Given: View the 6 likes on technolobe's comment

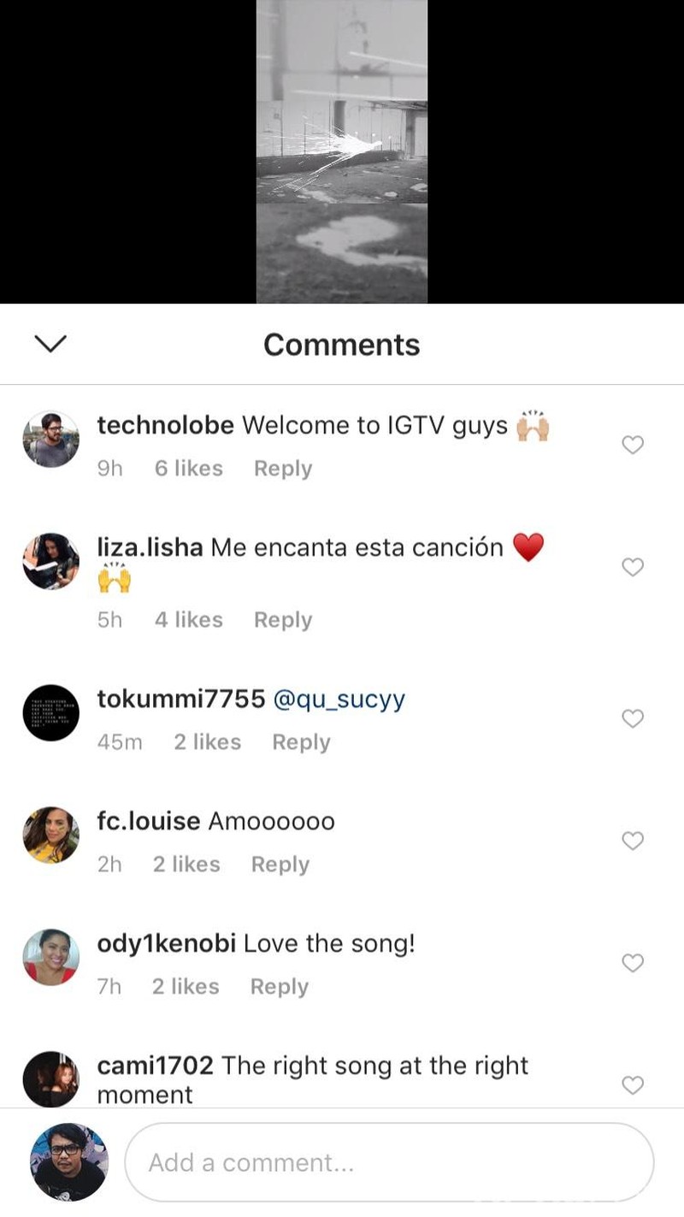Looking at the screenshot, I should 189,469.
